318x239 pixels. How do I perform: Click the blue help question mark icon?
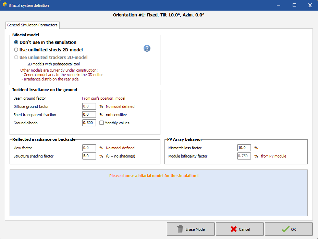point(147,49)
